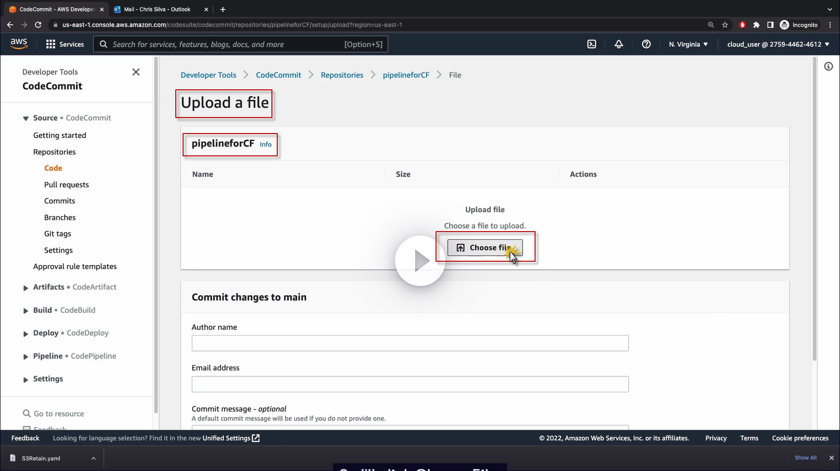Click the AWS services search box
The image size is (840, 471).
pos(241,44)
